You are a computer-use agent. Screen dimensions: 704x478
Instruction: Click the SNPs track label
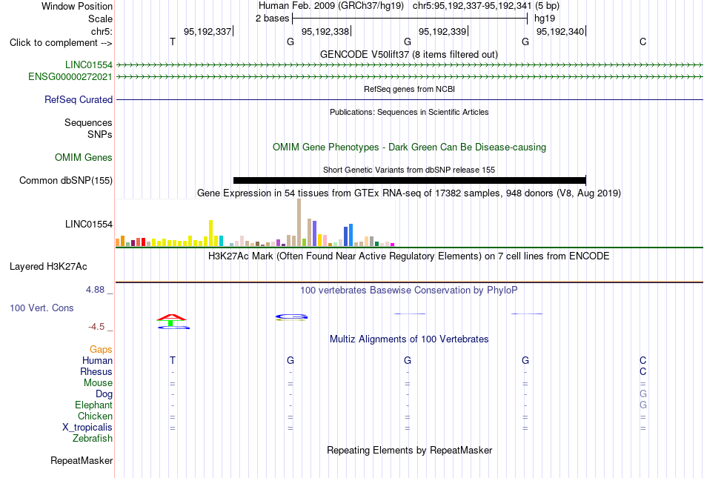[100, 134]
